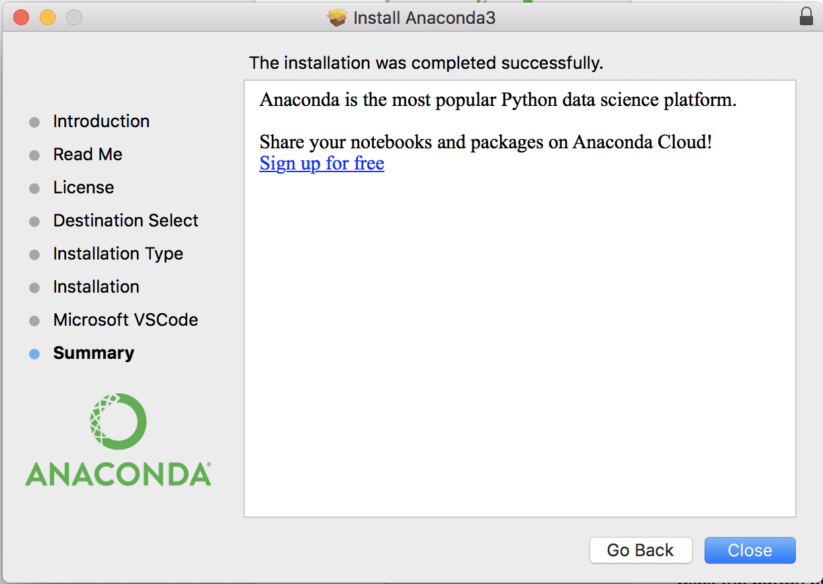
Task: Click the green Anaconda ring logo
Action: point(118,421)
